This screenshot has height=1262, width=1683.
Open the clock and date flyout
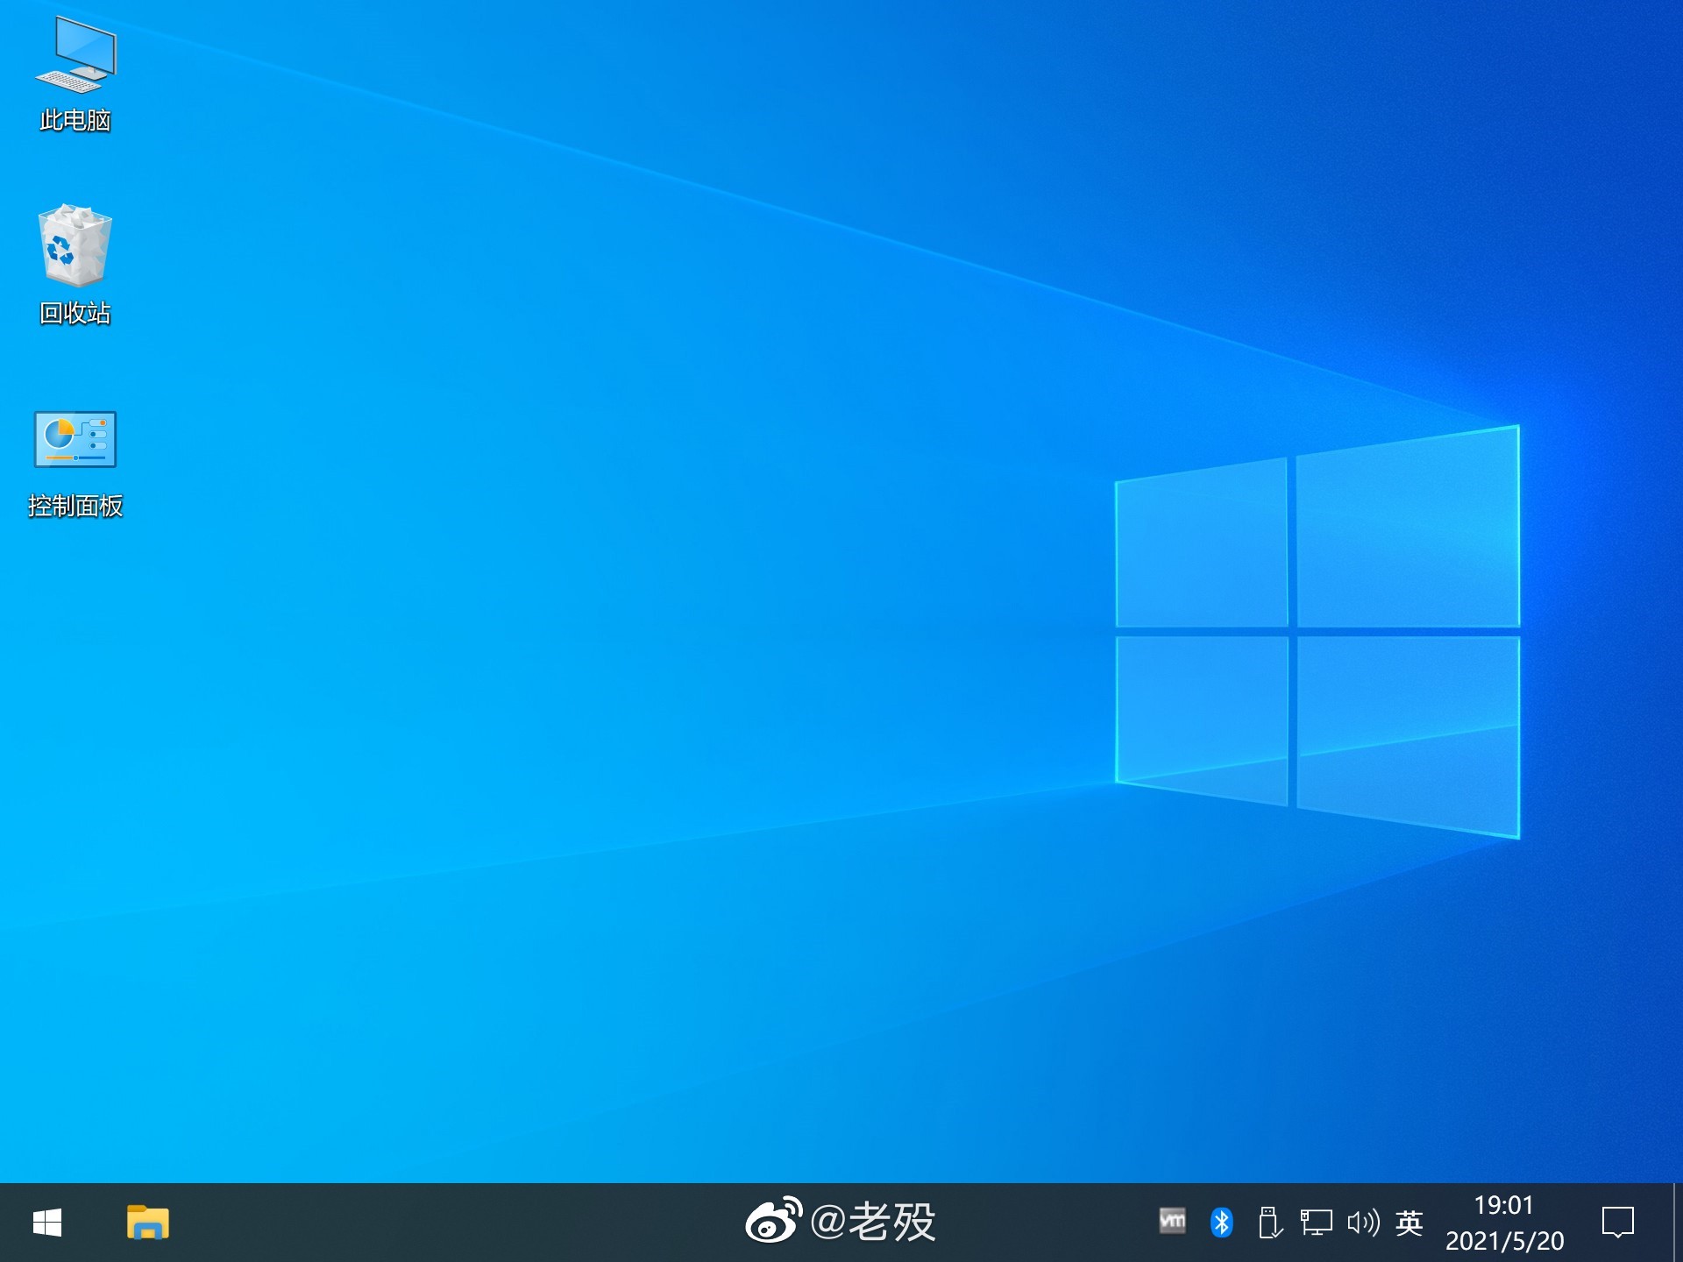tap(1503, 1206)
